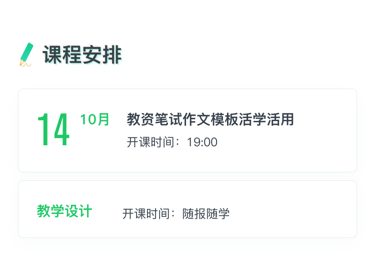Click the 课程 characters in the heading
Screen dimensions: 375x278
[x=62, y=55]
